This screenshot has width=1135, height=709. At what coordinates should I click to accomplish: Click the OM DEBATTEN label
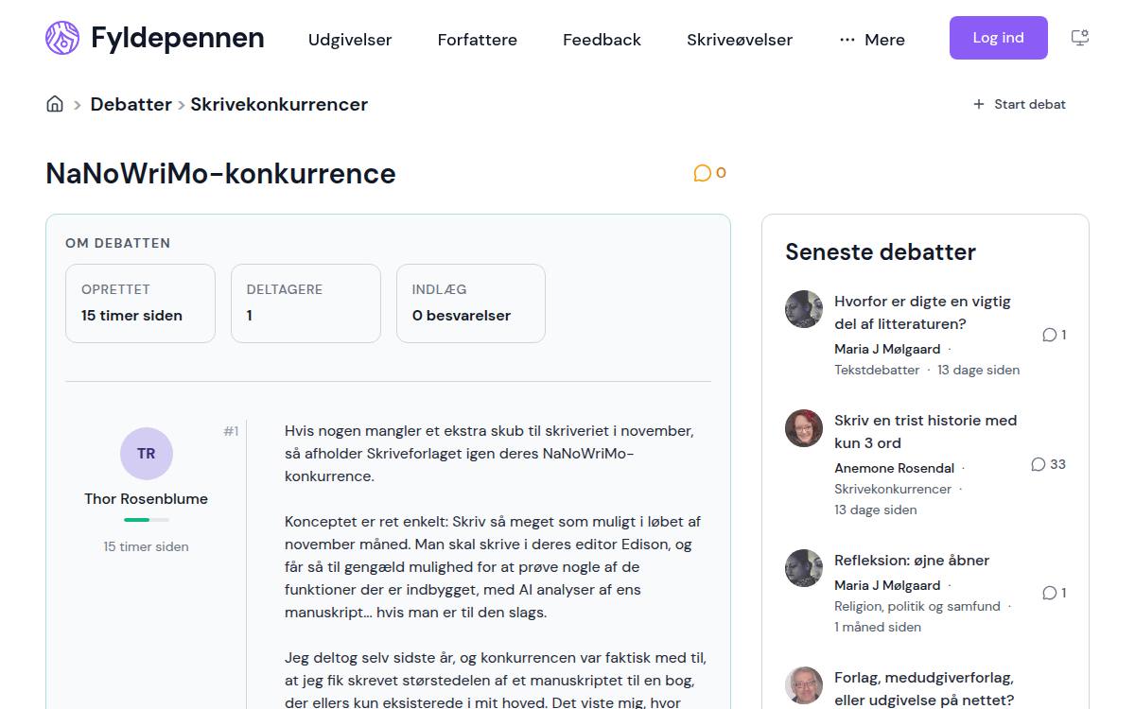tap(118, 243)
